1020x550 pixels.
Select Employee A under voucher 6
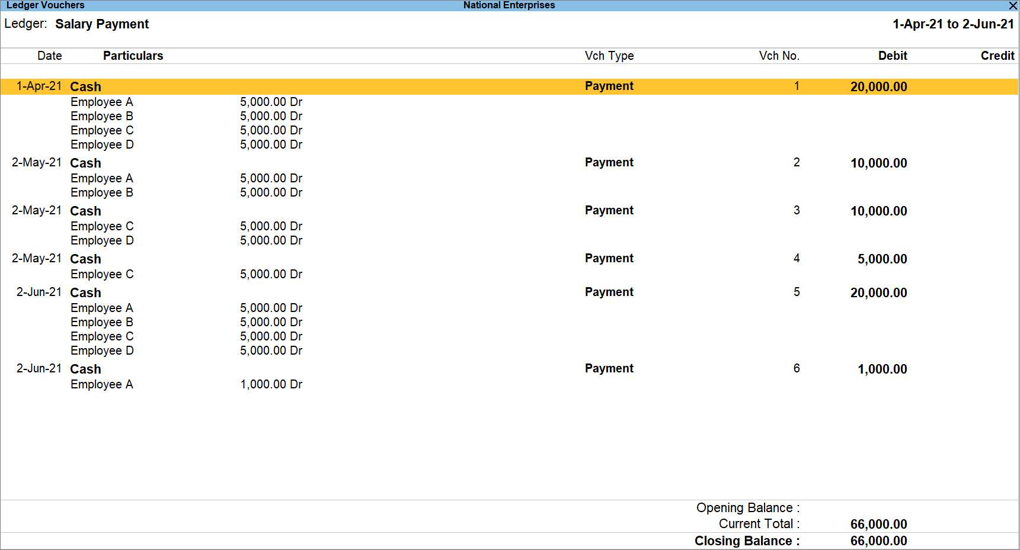click(102, 384)
